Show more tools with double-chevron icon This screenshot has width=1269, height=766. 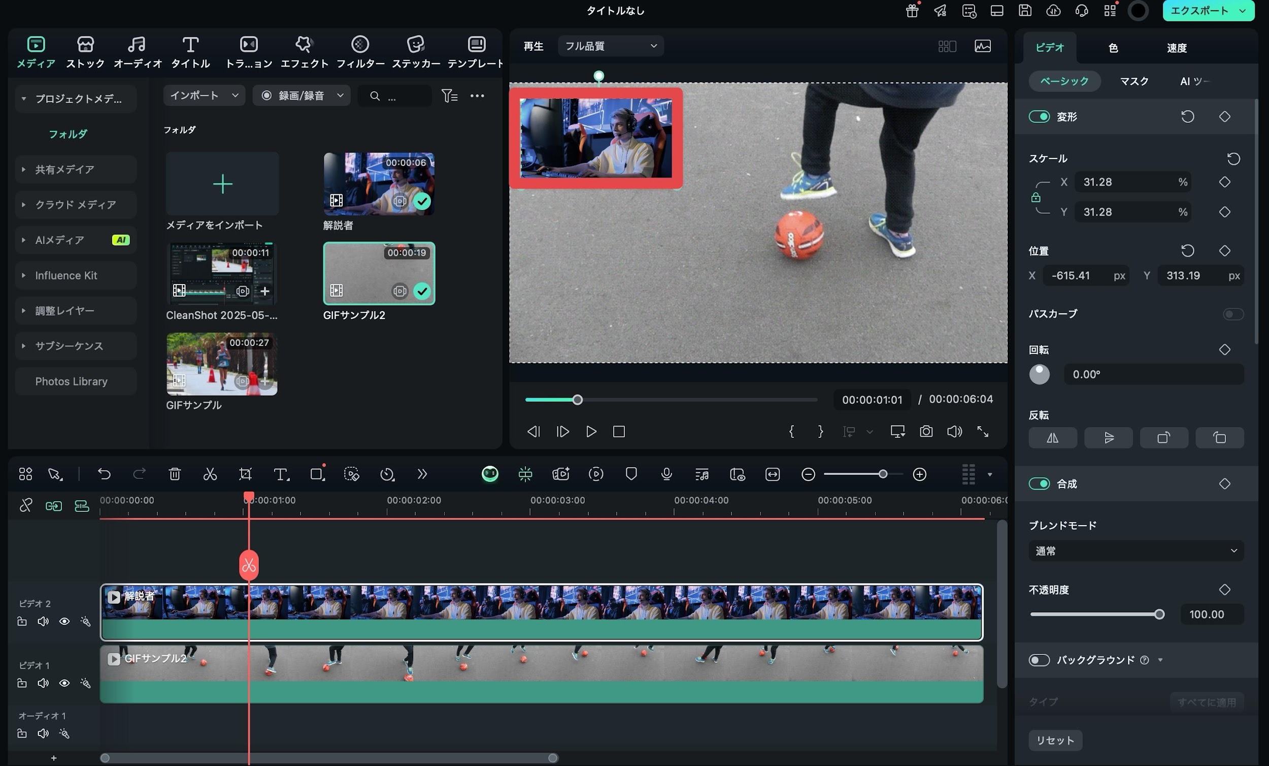point(422,474)
